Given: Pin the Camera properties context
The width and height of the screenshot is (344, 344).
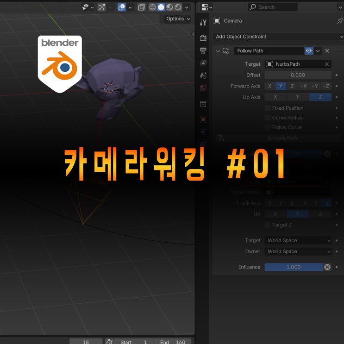Looking at the screenshot, I should click(x=340, y=21).
